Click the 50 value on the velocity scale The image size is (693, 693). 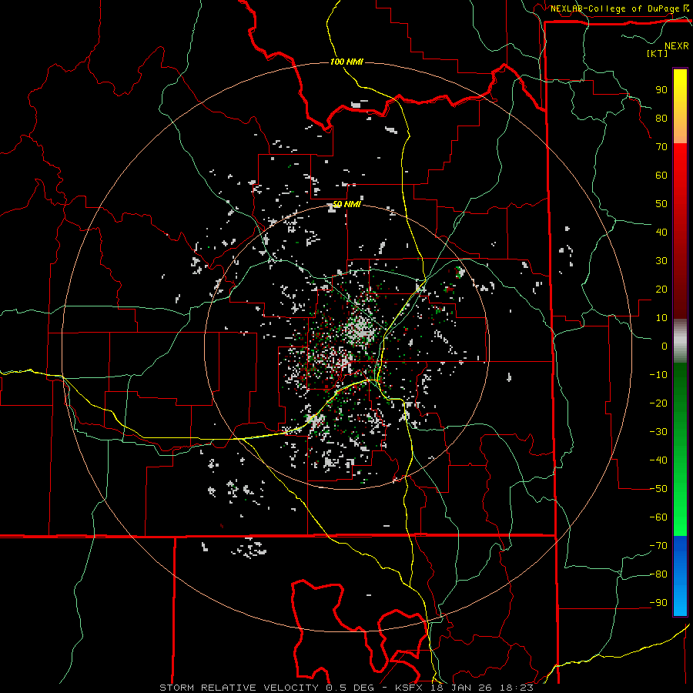tap(661, 204)
